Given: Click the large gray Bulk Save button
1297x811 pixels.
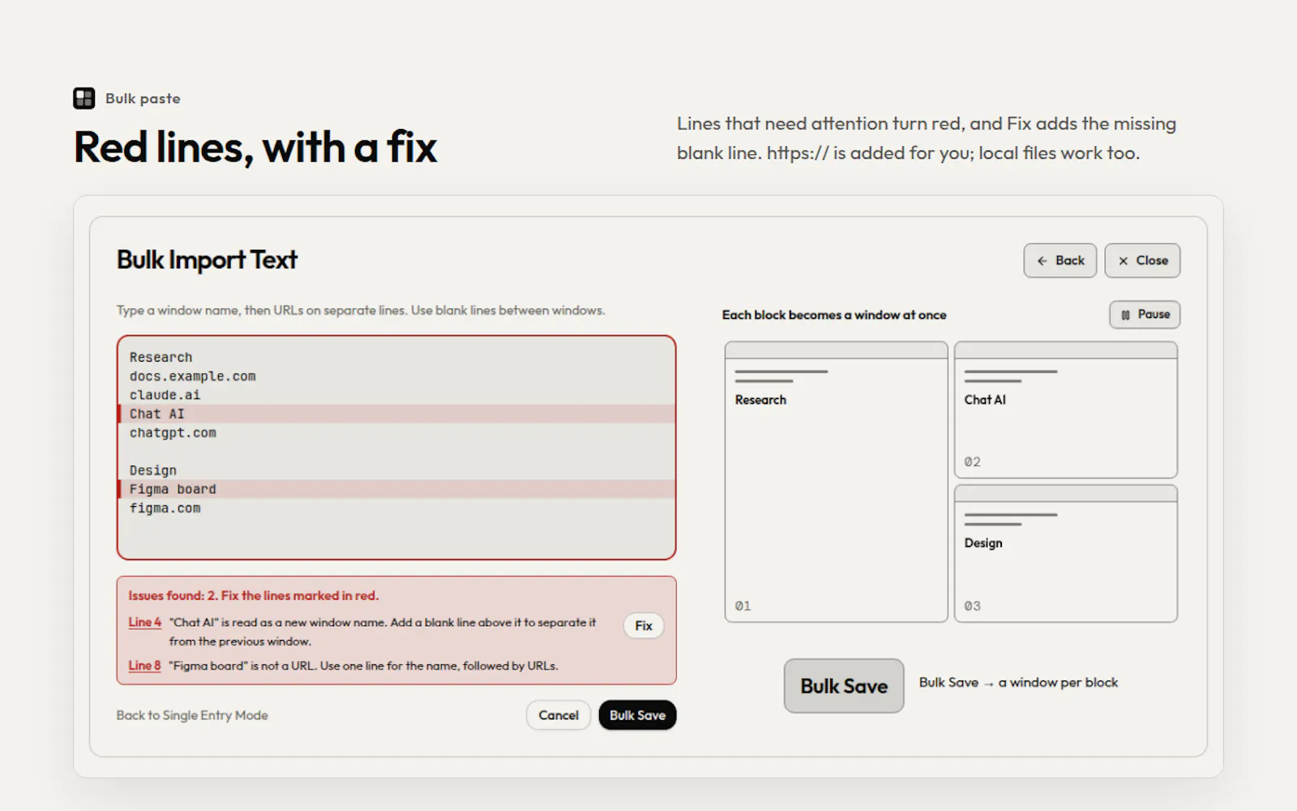Looking at the screenshot, I should 844,686.
